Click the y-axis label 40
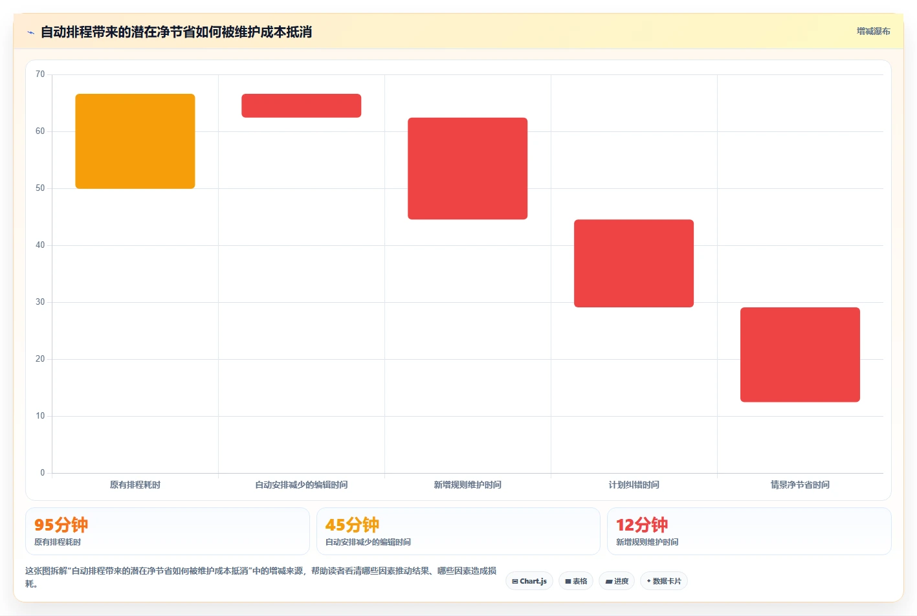The width and height of the screenshot is (917, 616). click(40, 245)
